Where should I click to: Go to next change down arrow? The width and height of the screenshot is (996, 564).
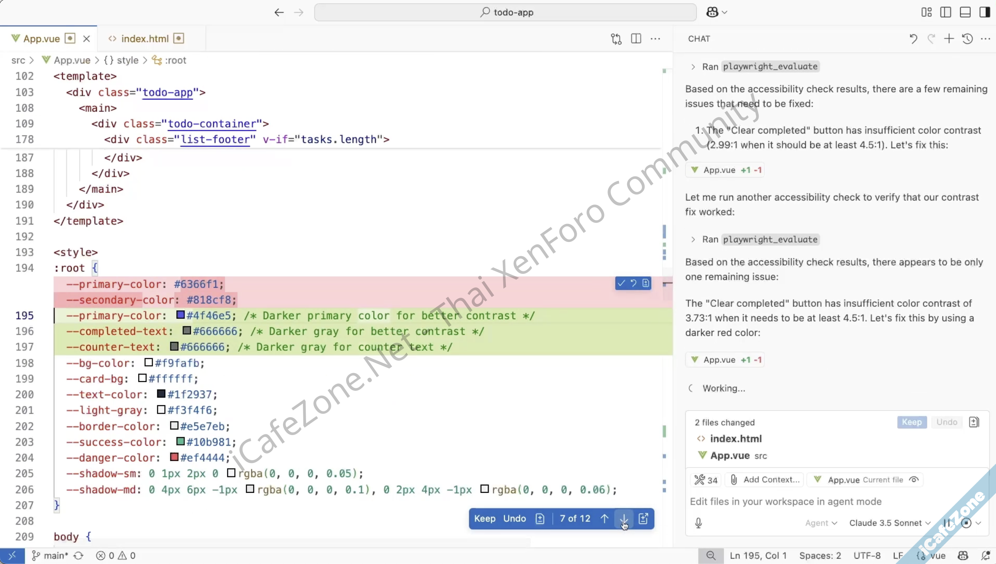coord(624,519)
